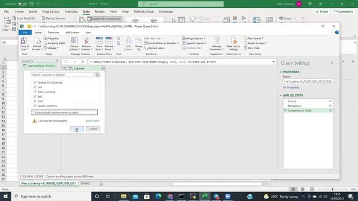The width and height of the screenshot is (358, 201).
Task: Open File Explorer from taskbar
Action: pos(124,196)
